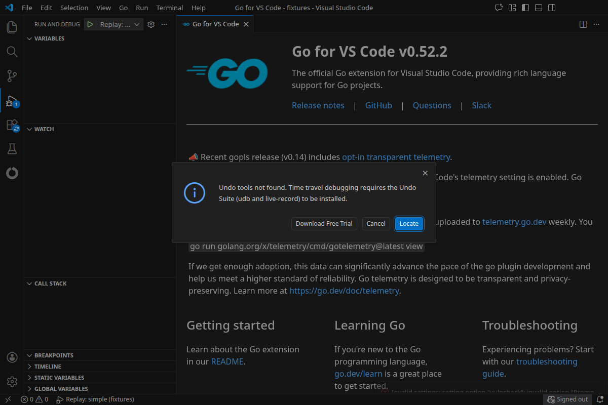
Task: Open the Edit menu
Action: [46, 8]
